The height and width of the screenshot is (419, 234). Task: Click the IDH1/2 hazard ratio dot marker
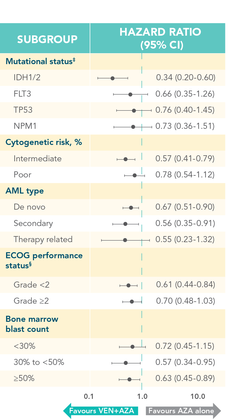pyautogui.click(x=112, y=78)
